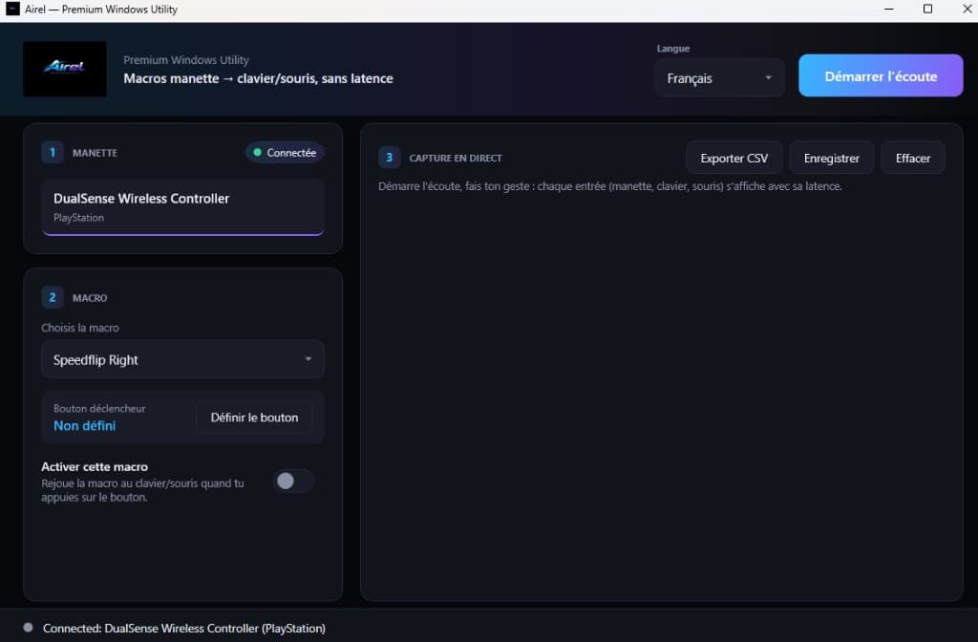Viewport: 978px width, 642px height.
Task: Open the Langue dropdown showing Français
Action: (720, 78)
